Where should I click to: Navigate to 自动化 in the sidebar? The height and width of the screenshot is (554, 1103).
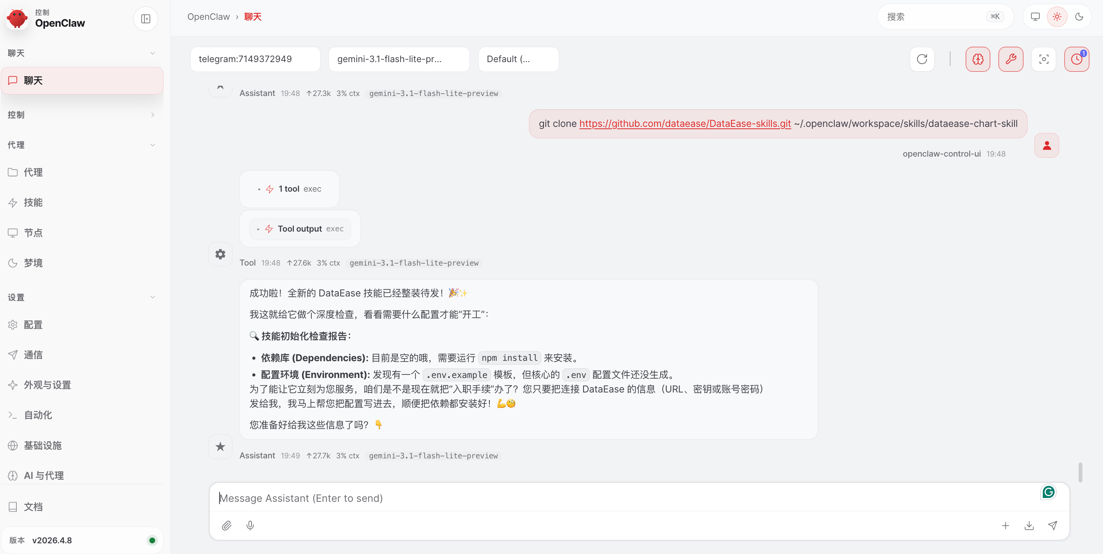click(x=37, y=415)
